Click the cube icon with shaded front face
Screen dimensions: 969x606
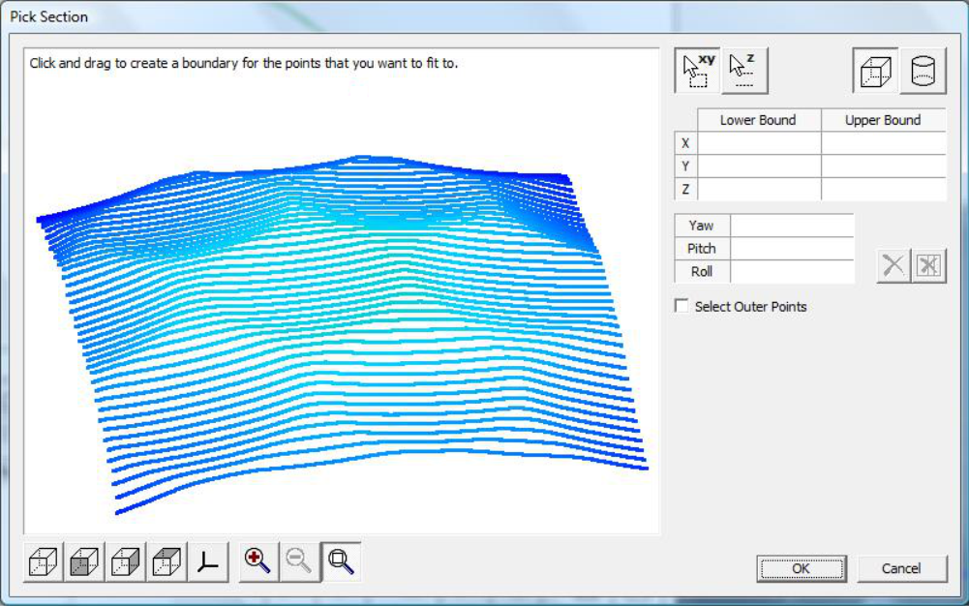[84, 561]
